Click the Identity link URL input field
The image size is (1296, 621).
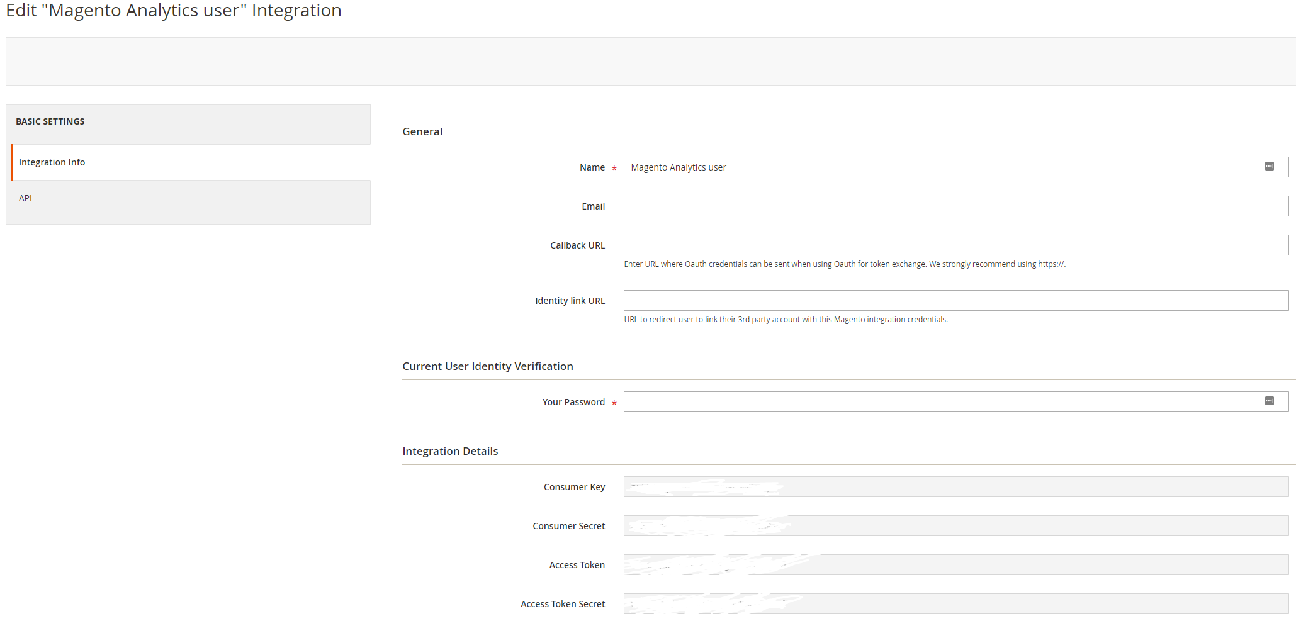(881, 300)
